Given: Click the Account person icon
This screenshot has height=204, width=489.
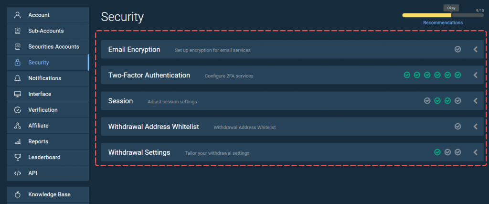Looking at the screenshot, I should (x=18, y=15).
